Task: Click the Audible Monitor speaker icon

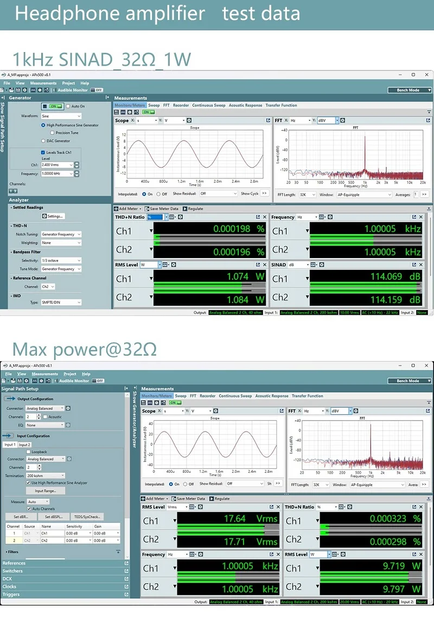Action: (54, 89)
